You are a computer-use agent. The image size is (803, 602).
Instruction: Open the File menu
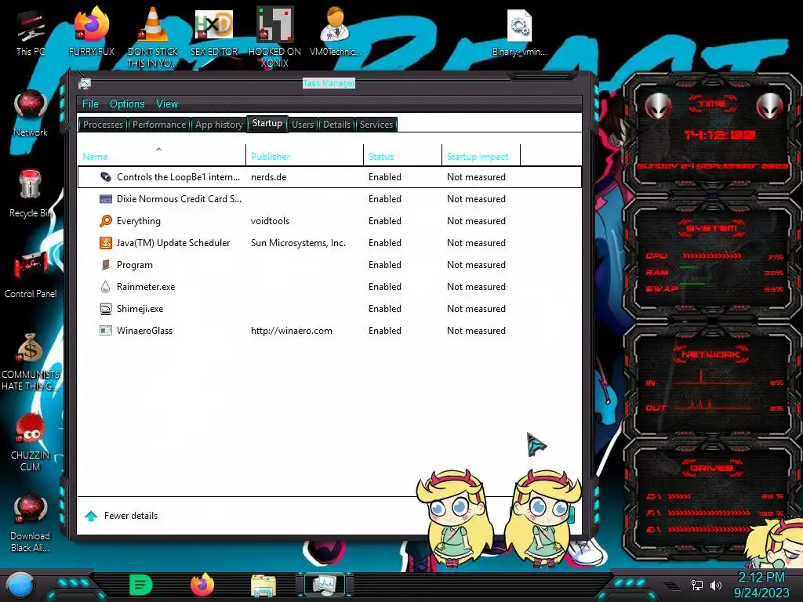[90, 104]
